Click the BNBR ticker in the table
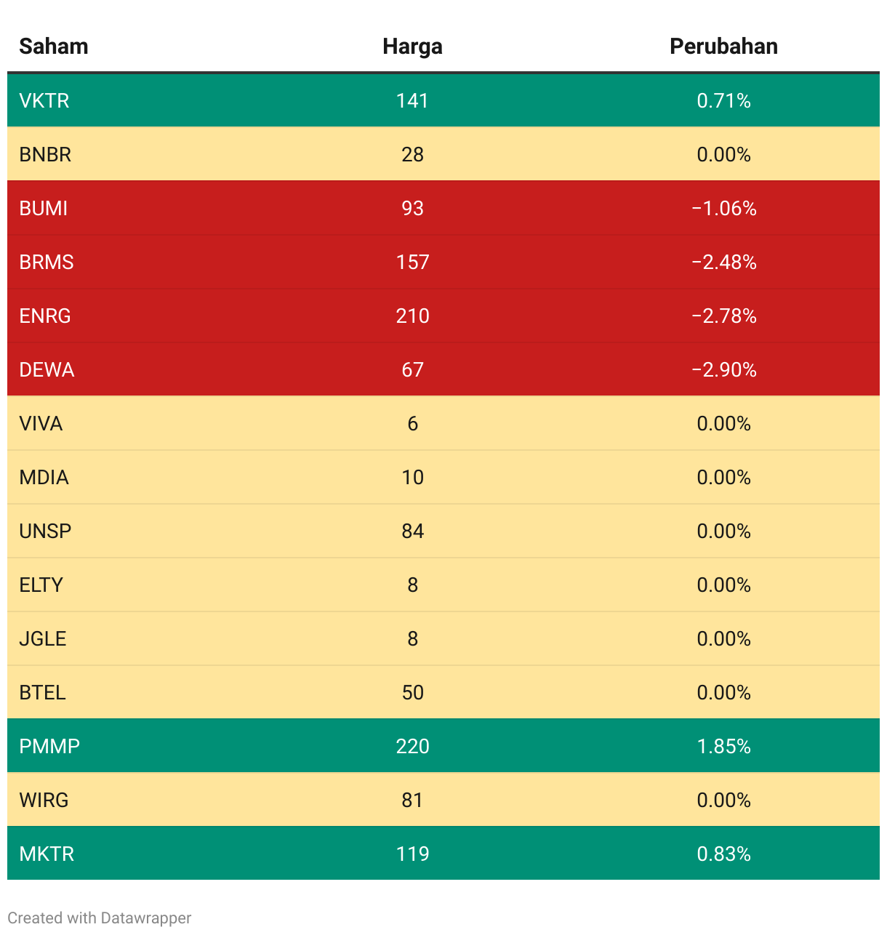This screenshot has height=935, width=887. (x=45, y=154)
